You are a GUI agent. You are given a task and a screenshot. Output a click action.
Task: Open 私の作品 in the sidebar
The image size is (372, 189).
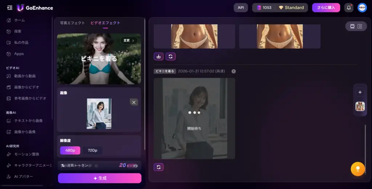(17, 42)
